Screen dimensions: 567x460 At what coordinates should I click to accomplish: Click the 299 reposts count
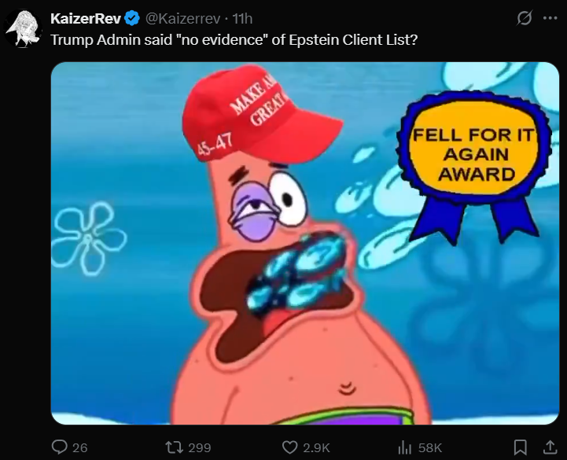coord(200,447)
